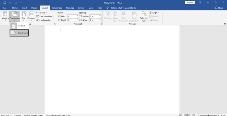Switch to the View tab
227x116 pixels.
coord(91,8)
